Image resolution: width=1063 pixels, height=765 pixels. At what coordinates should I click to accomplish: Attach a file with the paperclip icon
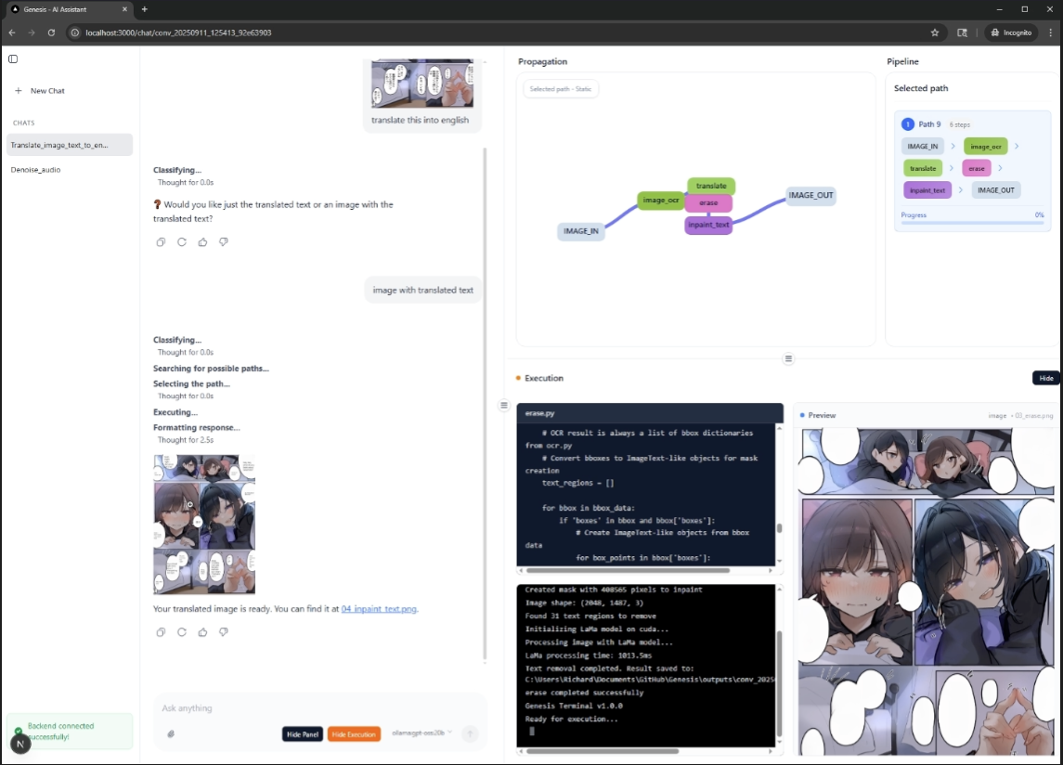click(x=169, y=733)
